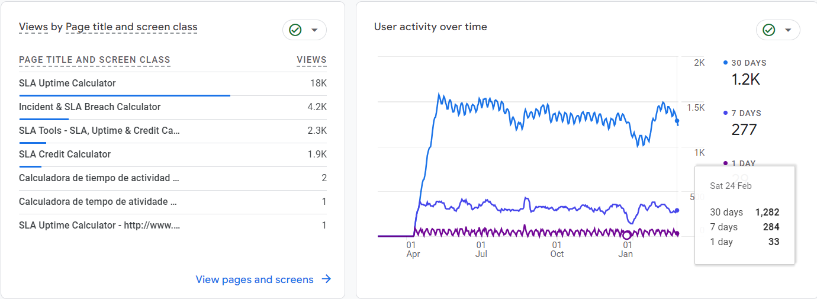Toggle the 7 DAYS legend series
The width and height of the screenshot is (817, 299).
coord(746,113)
